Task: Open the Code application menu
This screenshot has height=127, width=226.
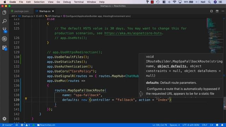Action: tap(13, 2)
